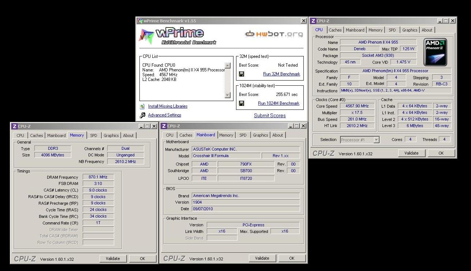Click the Core VID 1.475 V value
471x271 pixels.
[403, 62]
